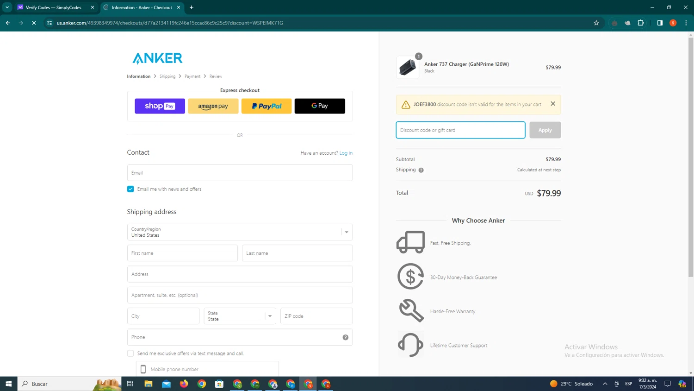Viewport: 694px width, 391px height.
Task: Click the City input field
Action: click(x=163, y=316)
